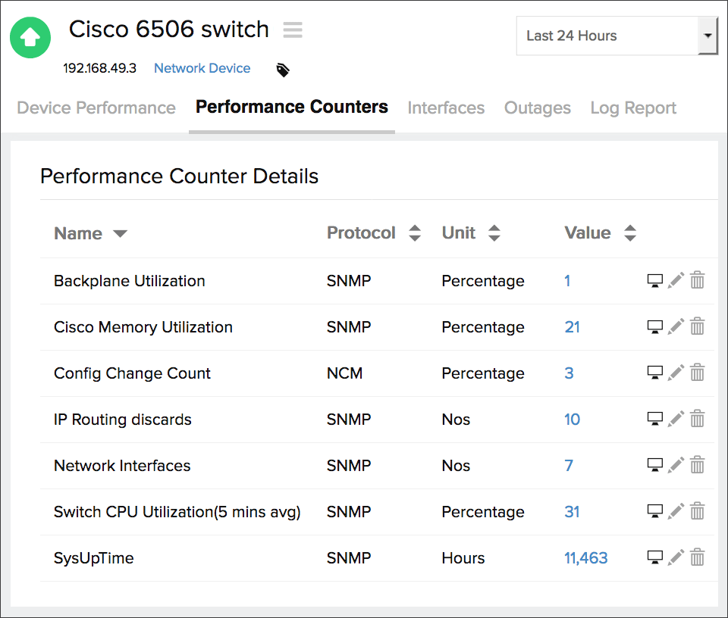This screenshot has height=618, width=728.
Task: Delete the IP Routing discards counter
Action: pyautogui.click(x=698, y=418)
